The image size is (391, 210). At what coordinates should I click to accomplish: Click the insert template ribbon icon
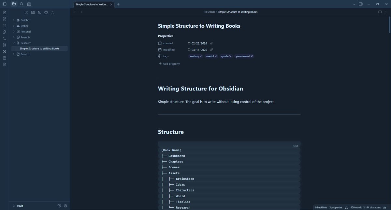[5, 32]
